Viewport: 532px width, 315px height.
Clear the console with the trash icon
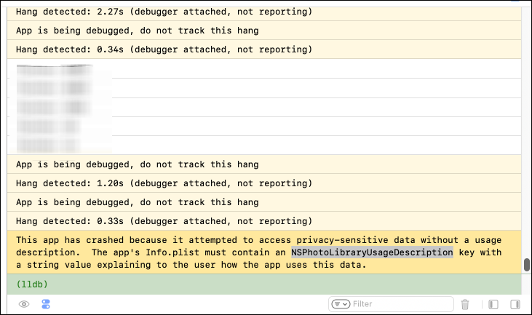(465, 304)
